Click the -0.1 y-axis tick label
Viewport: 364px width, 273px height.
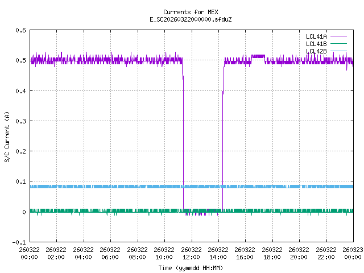point(18,242)
